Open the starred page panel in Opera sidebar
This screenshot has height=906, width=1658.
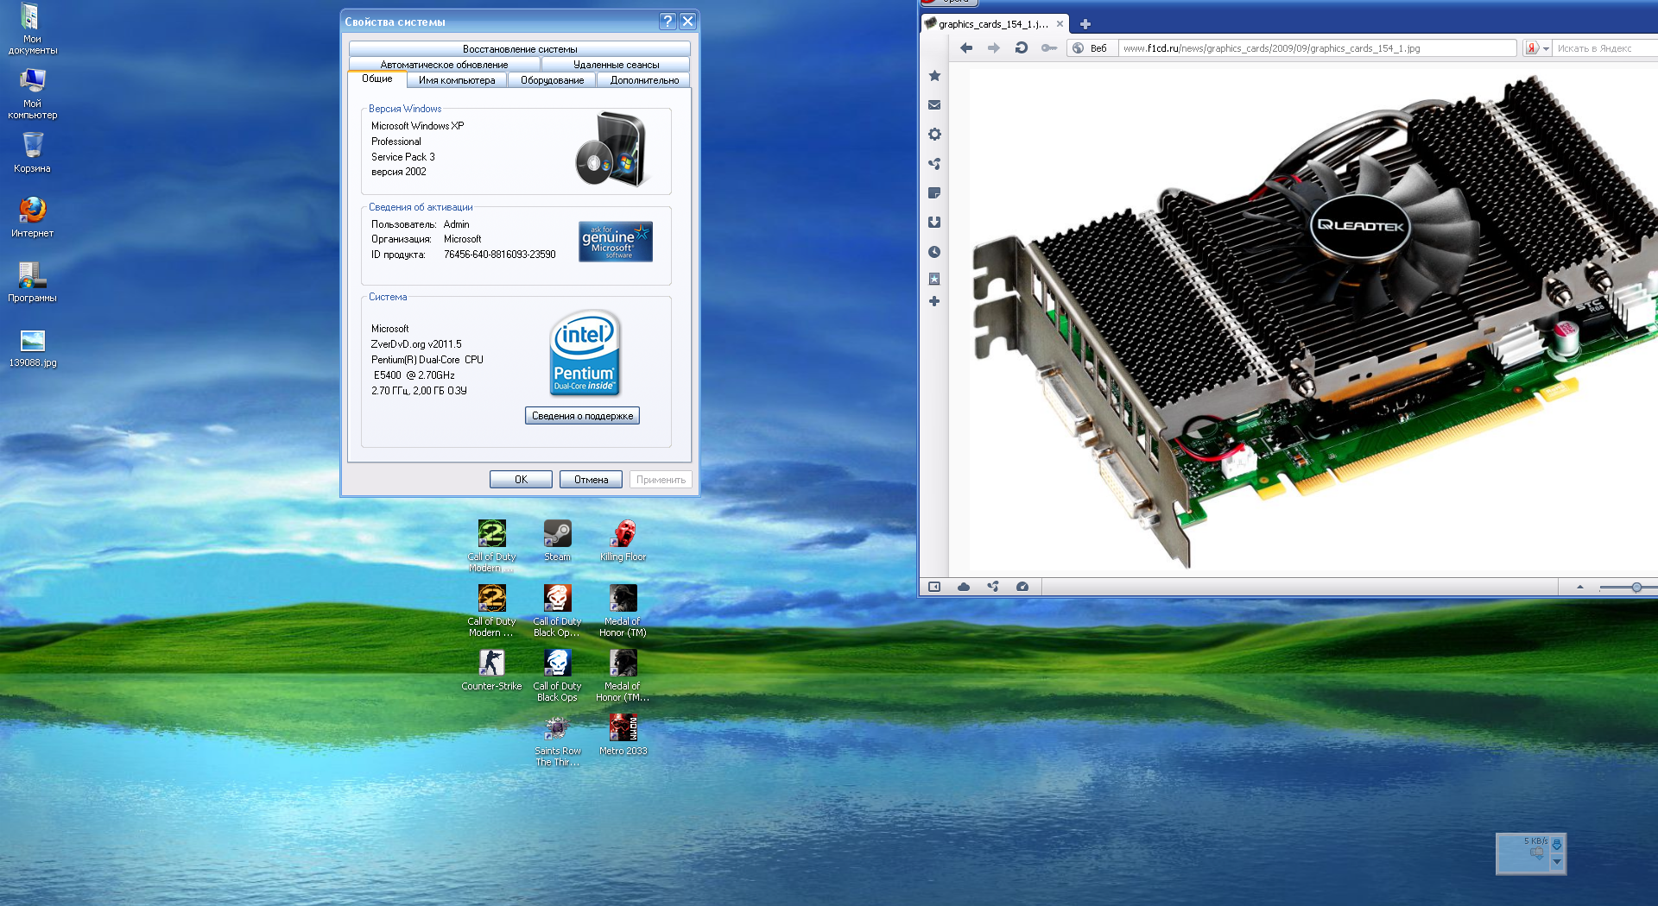pyautogui.click(x=934, y=279)
